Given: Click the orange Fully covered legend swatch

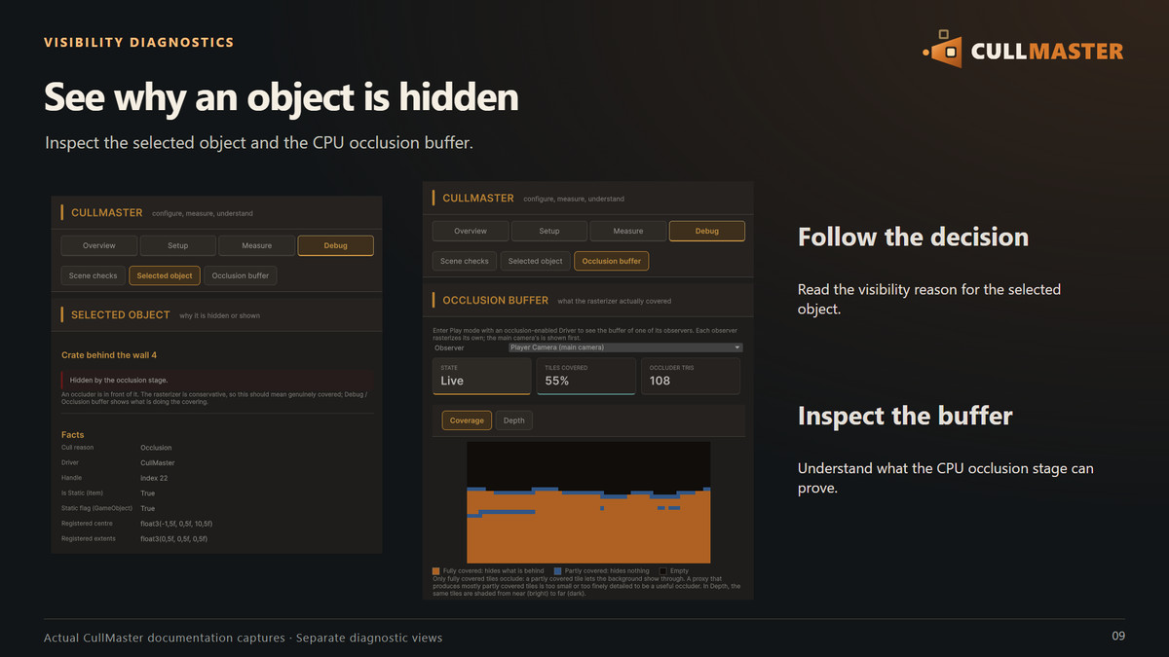Looking at the screenshot, I should tap(435, 571).
